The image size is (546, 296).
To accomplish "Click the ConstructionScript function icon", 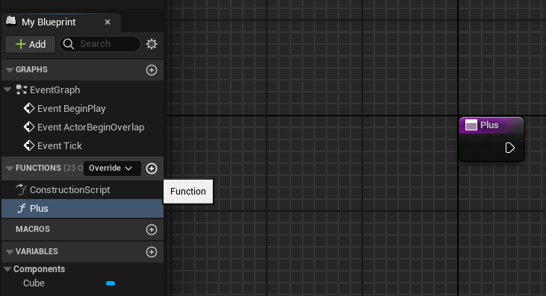I will coord(21,189).
